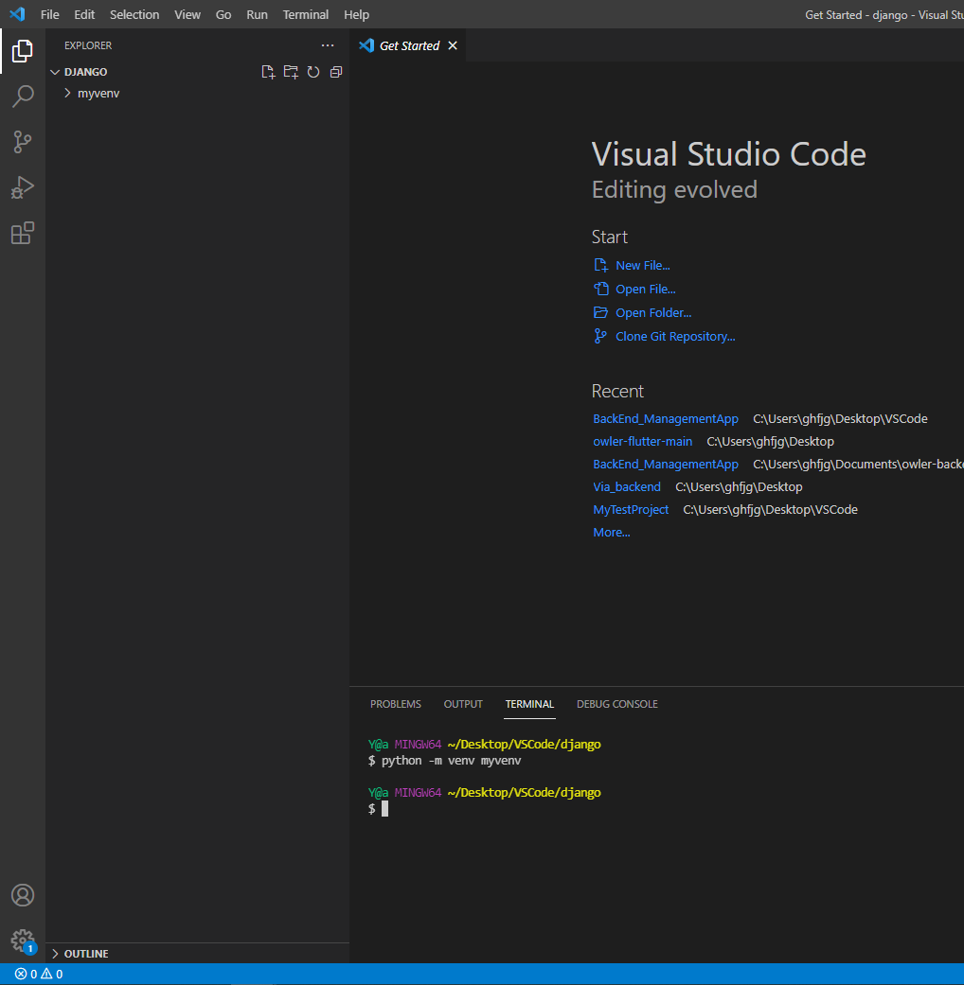This screenshot has height=985, width=964.
Task: Open the Extensions view icon
Action: (x=23, y=233)
